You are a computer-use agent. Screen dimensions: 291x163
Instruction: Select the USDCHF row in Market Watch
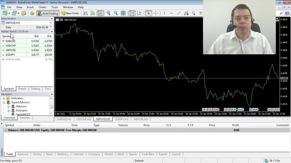(27, 46)
